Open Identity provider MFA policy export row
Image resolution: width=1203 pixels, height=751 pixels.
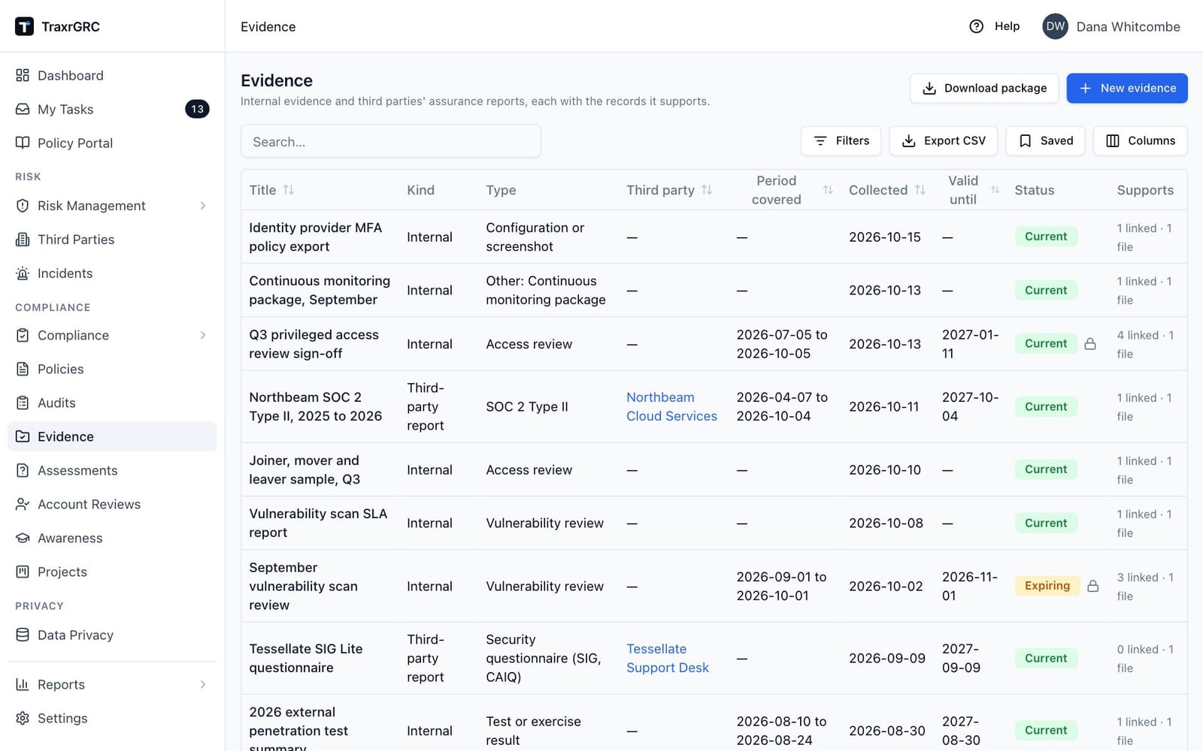[714, 237]
